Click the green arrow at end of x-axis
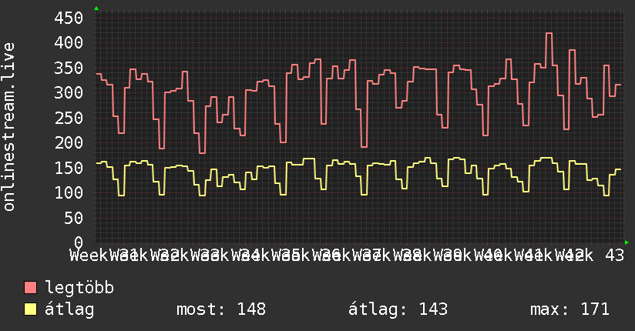The width and height of the screenshot is (635, 331). 627,242
